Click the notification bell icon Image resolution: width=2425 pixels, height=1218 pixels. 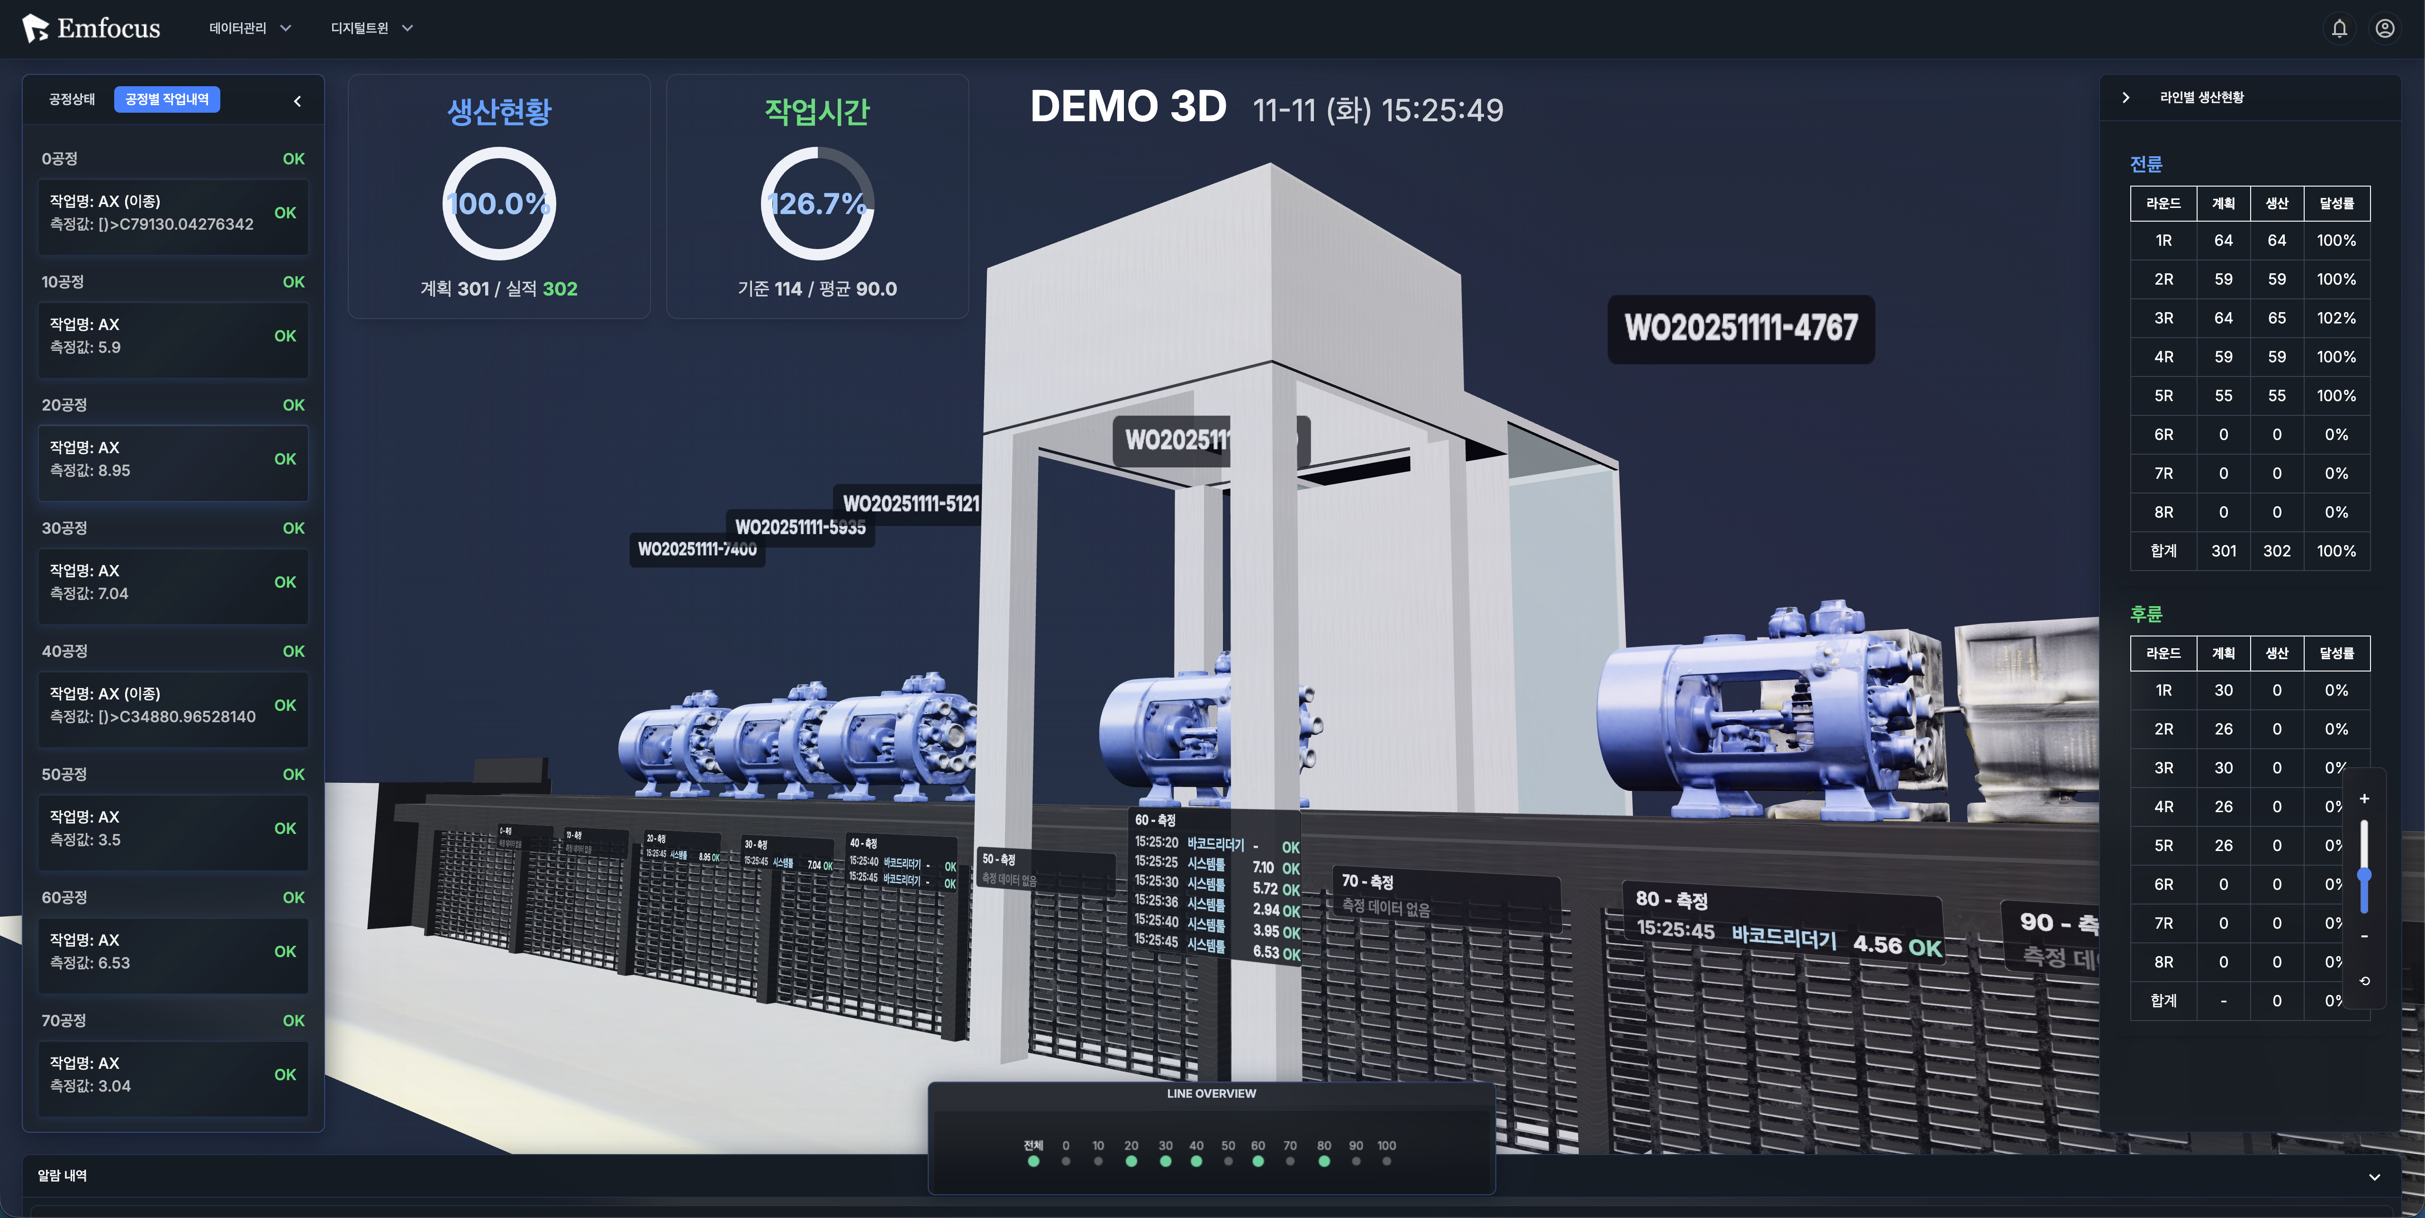pyautogui.click(x=2338, y=28)
